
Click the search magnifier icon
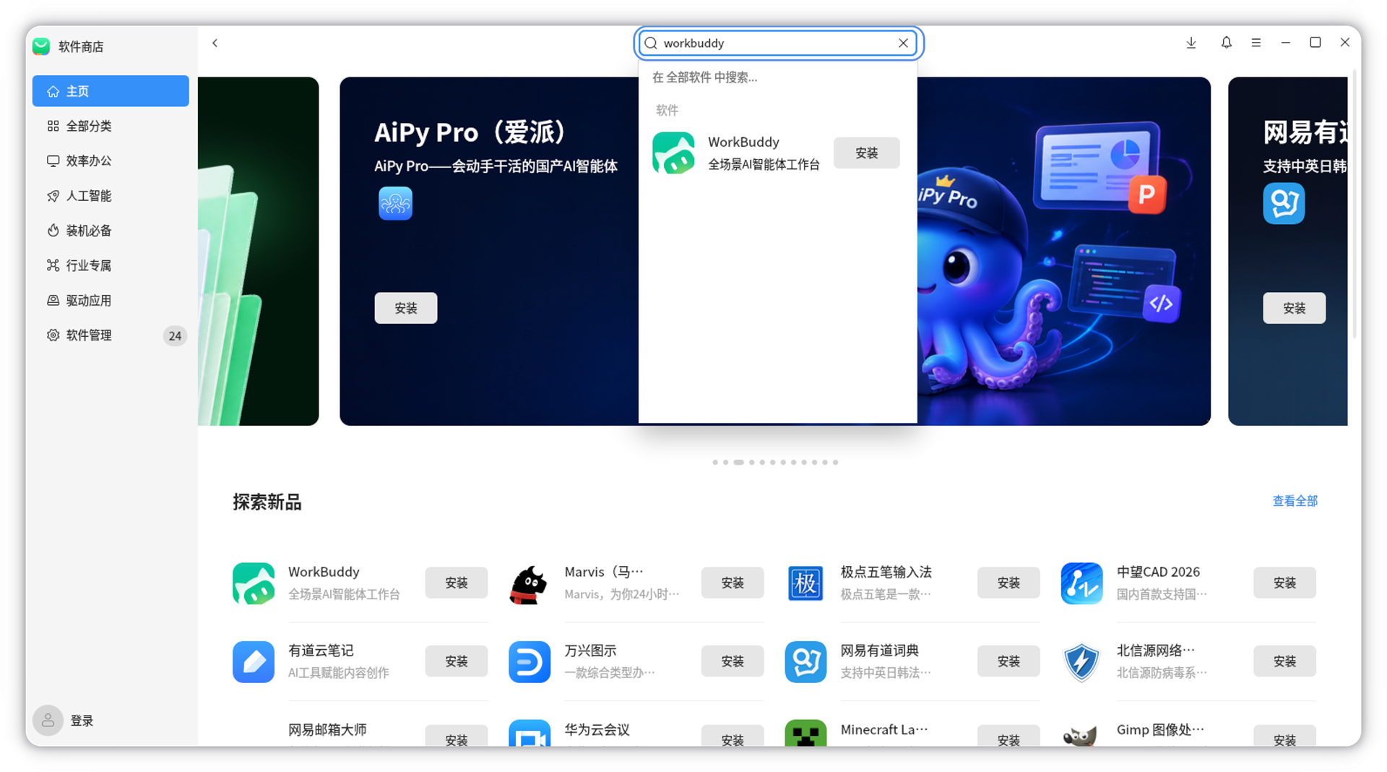[651, 43]
